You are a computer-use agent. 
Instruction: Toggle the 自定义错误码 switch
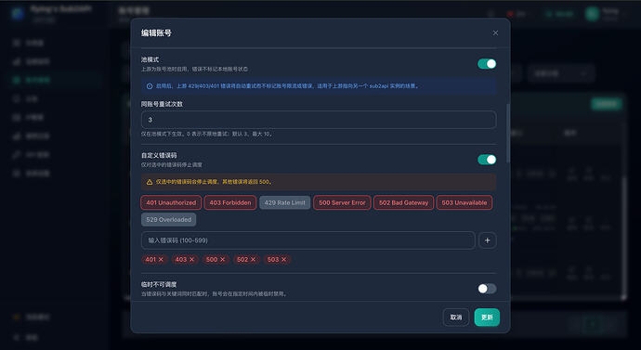click(x=487, y=160)
